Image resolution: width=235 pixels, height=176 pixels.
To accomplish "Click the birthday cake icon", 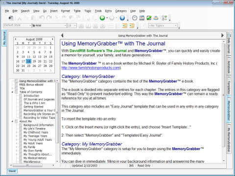I will pos(156,18).
